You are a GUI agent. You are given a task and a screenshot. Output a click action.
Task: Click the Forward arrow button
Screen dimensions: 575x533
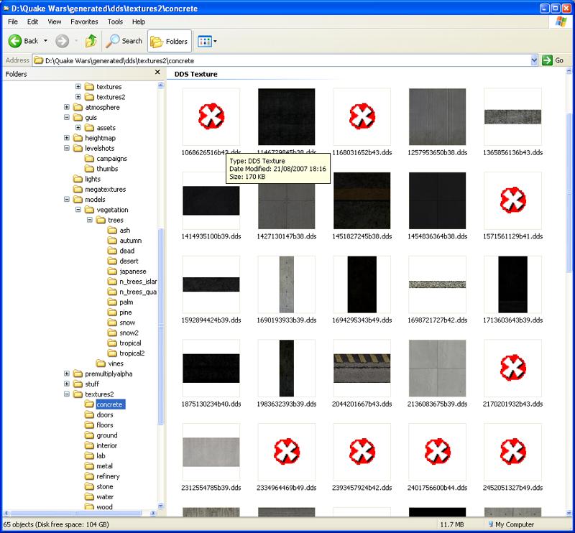pos(62,41)
